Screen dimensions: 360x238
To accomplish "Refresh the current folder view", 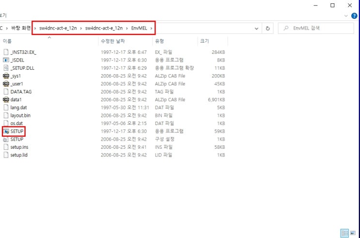I will click(x=268, y=28).
